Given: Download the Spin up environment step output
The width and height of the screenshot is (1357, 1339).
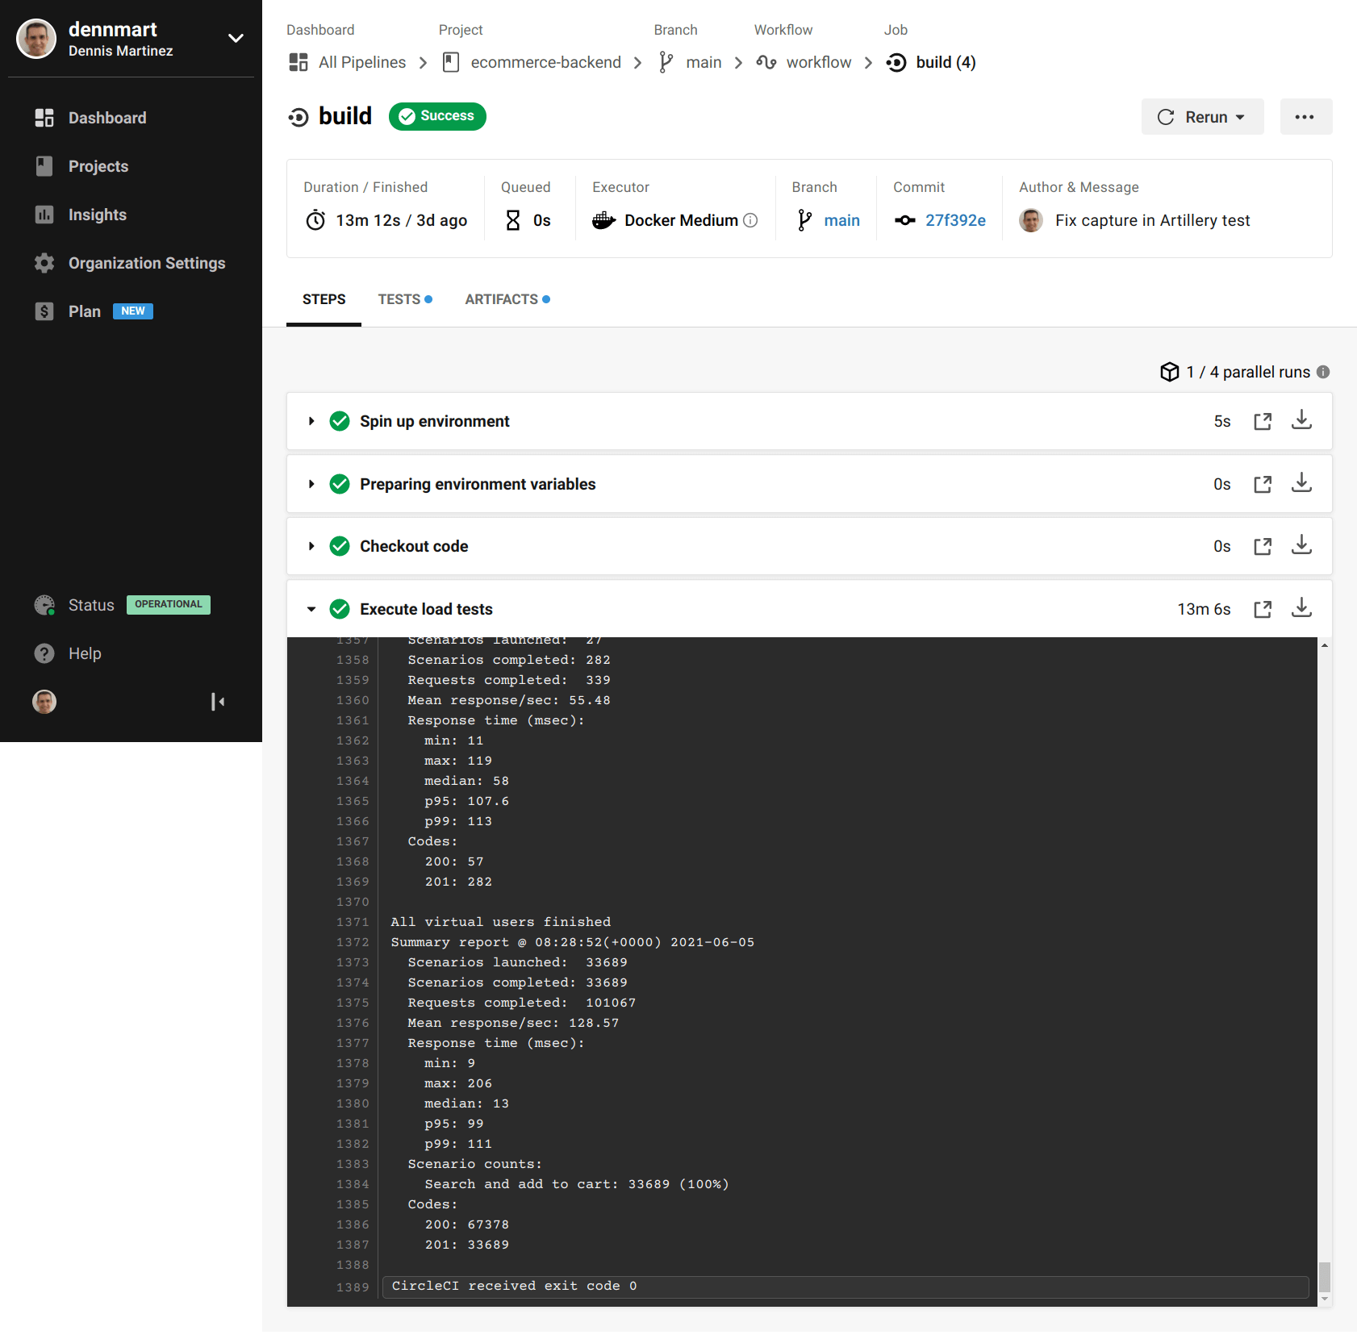Looking at the screenshot, I should click(x=1301, y=420).
